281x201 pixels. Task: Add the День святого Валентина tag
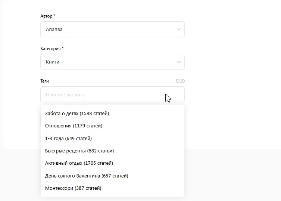(113, 176)
